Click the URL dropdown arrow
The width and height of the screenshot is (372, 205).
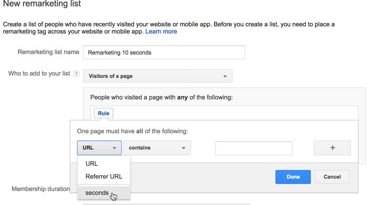tap(114, 148)
